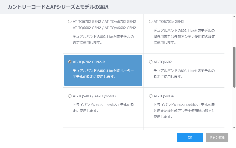Click the scrollbar down arrow
The height and width of the screenshot is (148, 236).
[x=234, y=128]
